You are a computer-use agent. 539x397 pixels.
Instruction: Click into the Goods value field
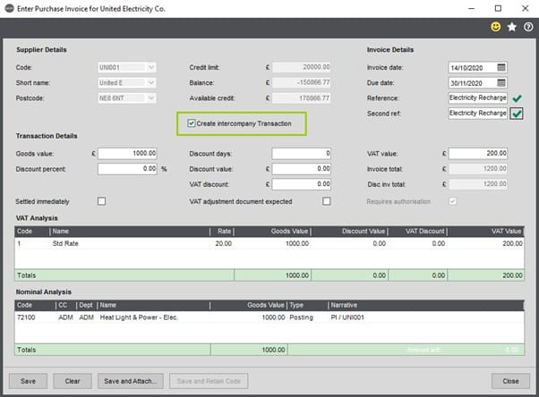pyautogui.click(x=127, y=153)
